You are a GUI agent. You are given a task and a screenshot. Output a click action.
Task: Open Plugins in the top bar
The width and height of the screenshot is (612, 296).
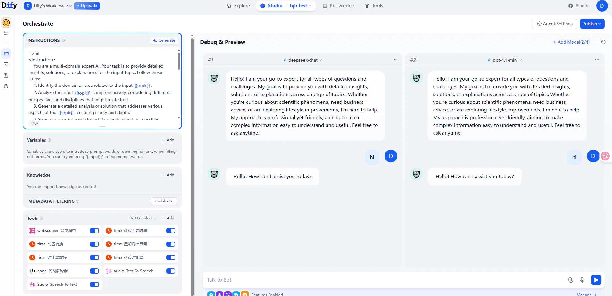point(579,5)
